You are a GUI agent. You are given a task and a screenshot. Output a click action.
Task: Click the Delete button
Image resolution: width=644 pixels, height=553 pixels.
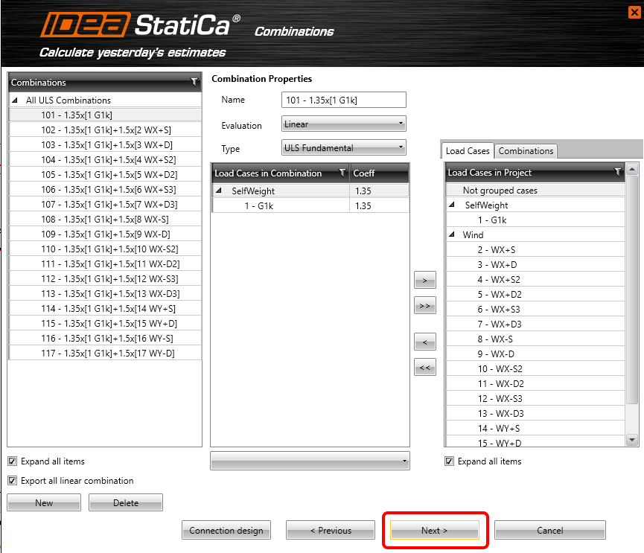tap(126, 502)
